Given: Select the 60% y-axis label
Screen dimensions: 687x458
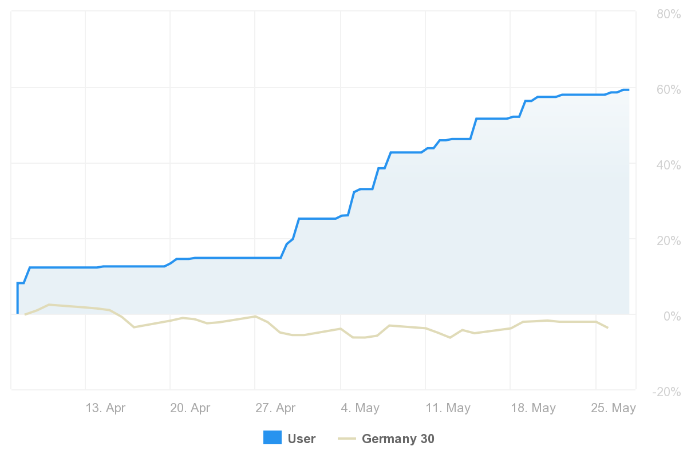Looking at the screenshot, I should 668,89.
